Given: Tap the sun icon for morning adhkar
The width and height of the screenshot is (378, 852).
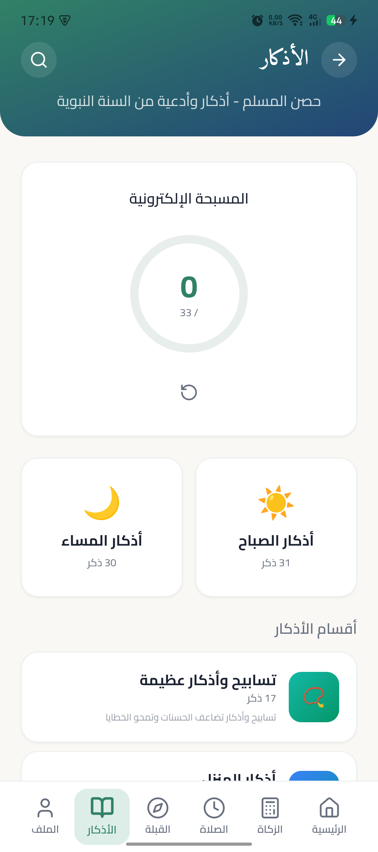Looking at the screenshot, I should 276,503.
